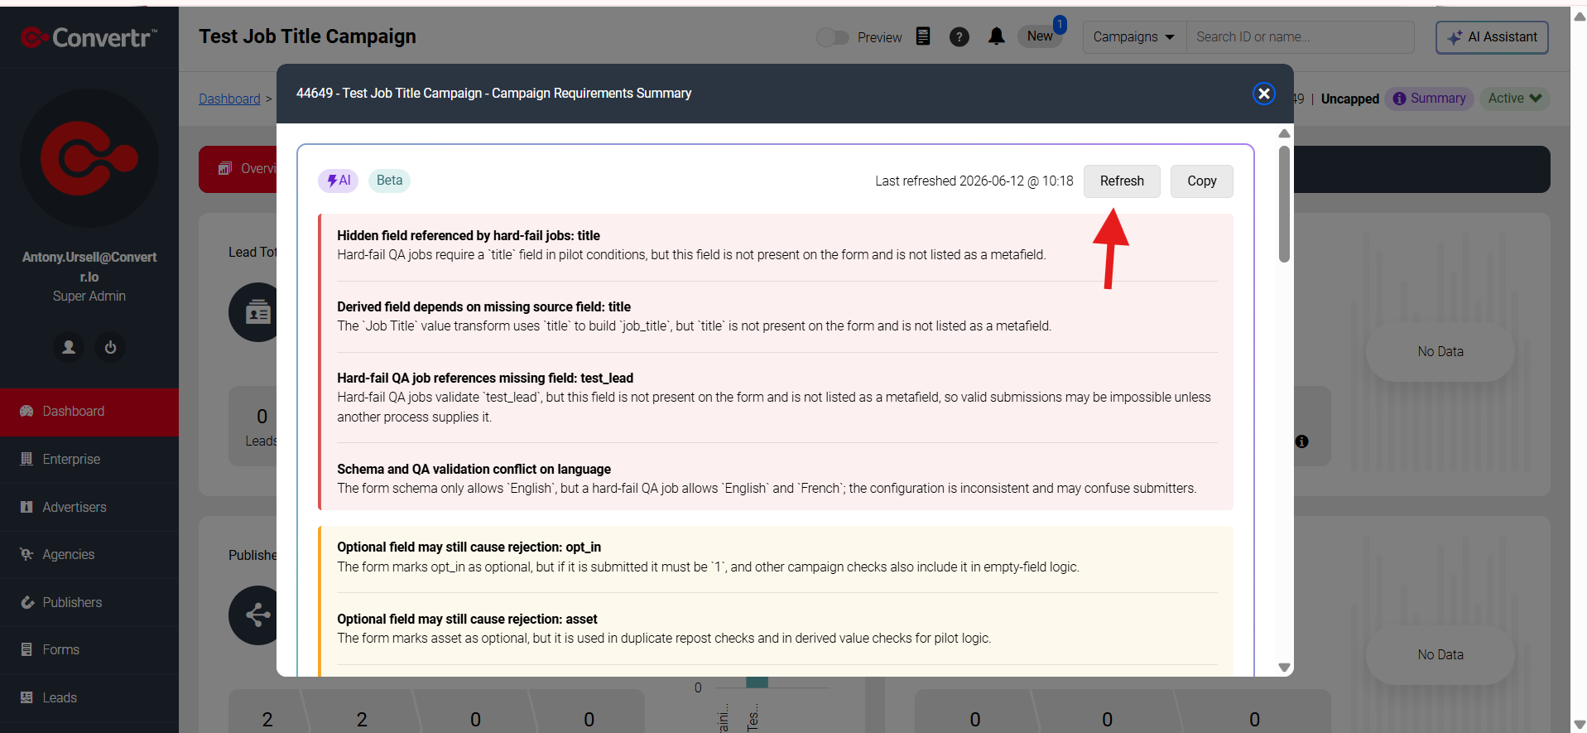Click the New button with badge
The height and width of the screenshot is (733, 1587).
(1040, 36)
